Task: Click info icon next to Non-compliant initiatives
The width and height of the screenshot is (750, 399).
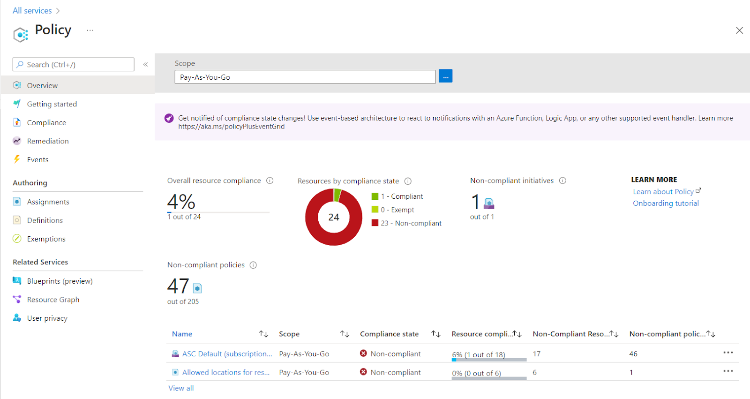Action: tap(562, 181)
